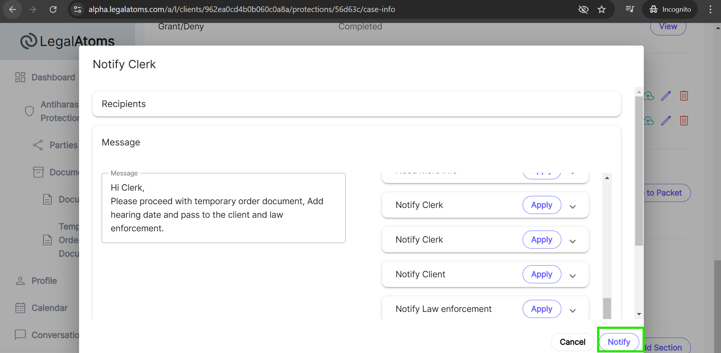The height and width of the screenshot is (353, 721).
Task: Click the first cloud upload icon
Action: [x=649, y=96]
